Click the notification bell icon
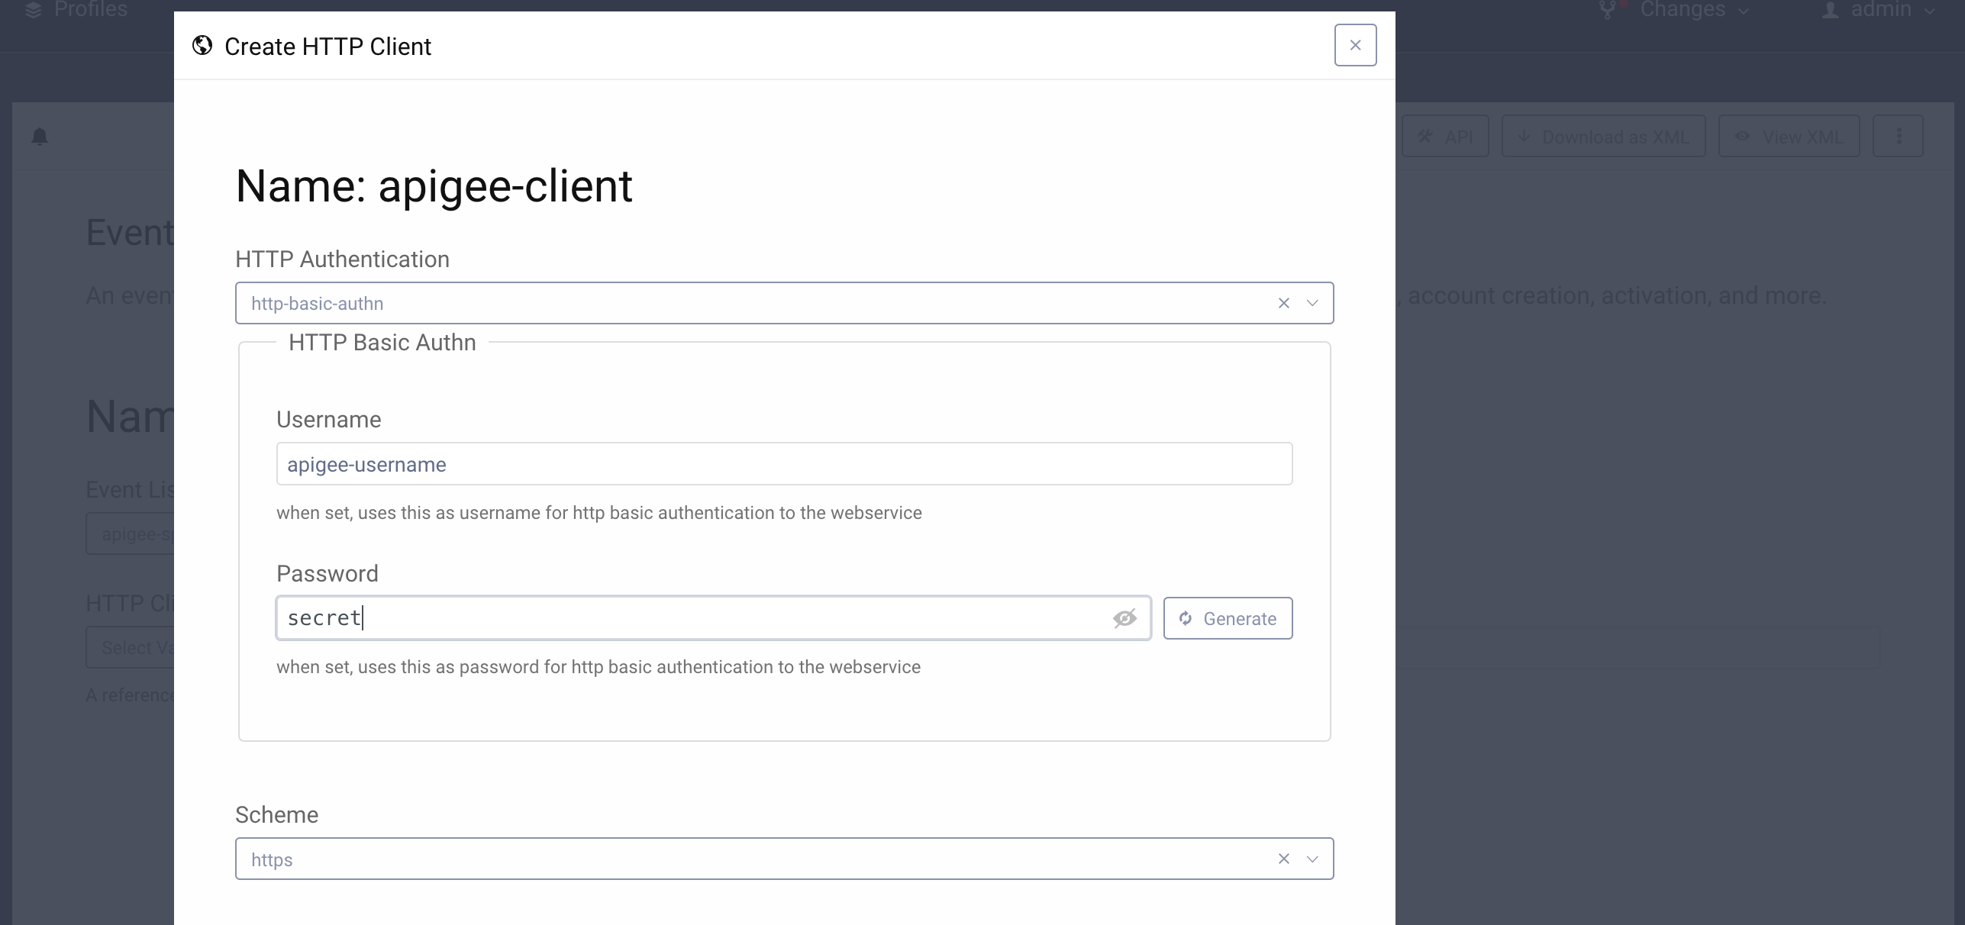This screenshot has height=925, width=1965. pyautogui.click(x=40, y=136)
